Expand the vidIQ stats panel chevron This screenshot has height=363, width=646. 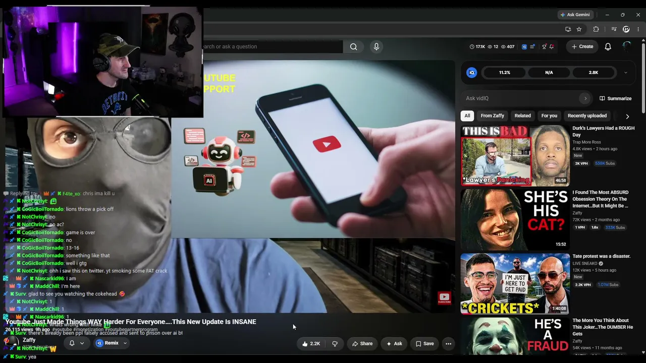tap(625, 73)
